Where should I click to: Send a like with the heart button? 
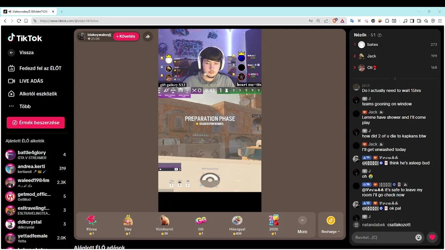432,237
